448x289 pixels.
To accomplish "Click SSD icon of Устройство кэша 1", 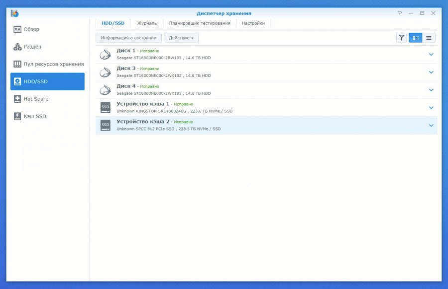I will tap(105, 107).
